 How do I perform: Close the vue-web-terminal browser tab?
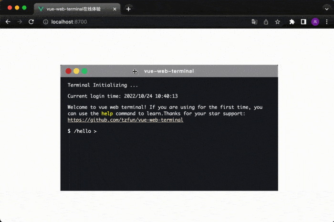[x=115, y=9]
